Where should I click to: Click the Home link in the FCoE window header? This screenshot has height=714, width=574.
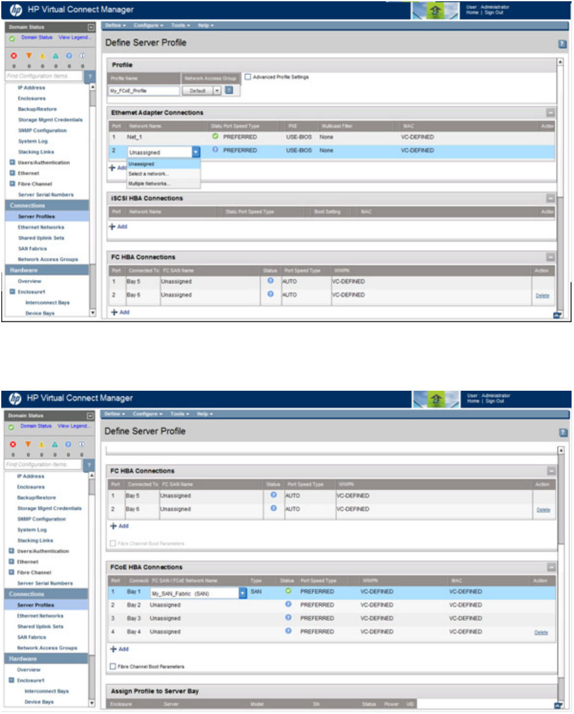[473, 401]
